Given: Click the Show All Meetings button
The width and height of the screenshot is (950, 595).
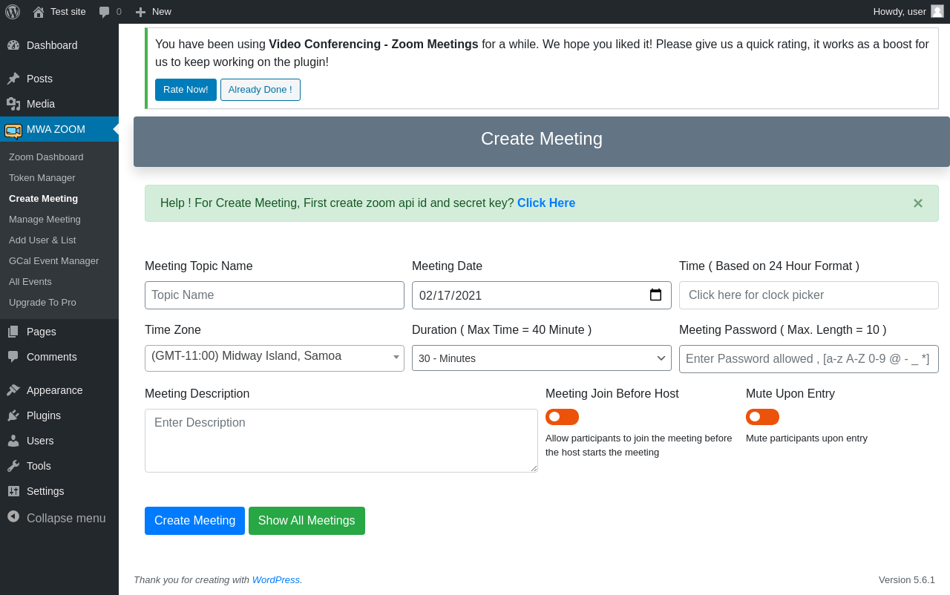Looking at the screenshot, I should (307, 521).
